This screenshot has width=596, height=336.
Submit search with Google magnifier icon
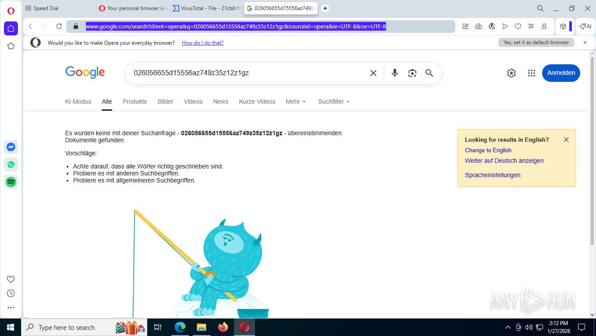click(x=429, y=73)
